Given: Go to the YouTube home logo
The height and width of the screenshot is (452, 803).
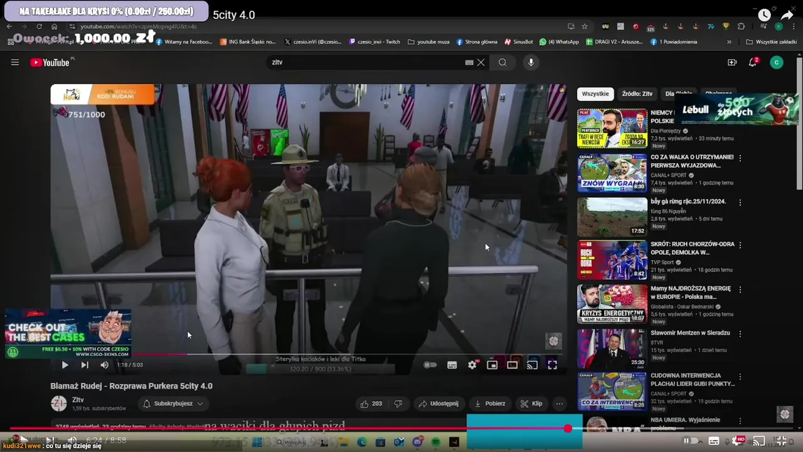Looking at the screenshot, I should click(x=50, y=62).
